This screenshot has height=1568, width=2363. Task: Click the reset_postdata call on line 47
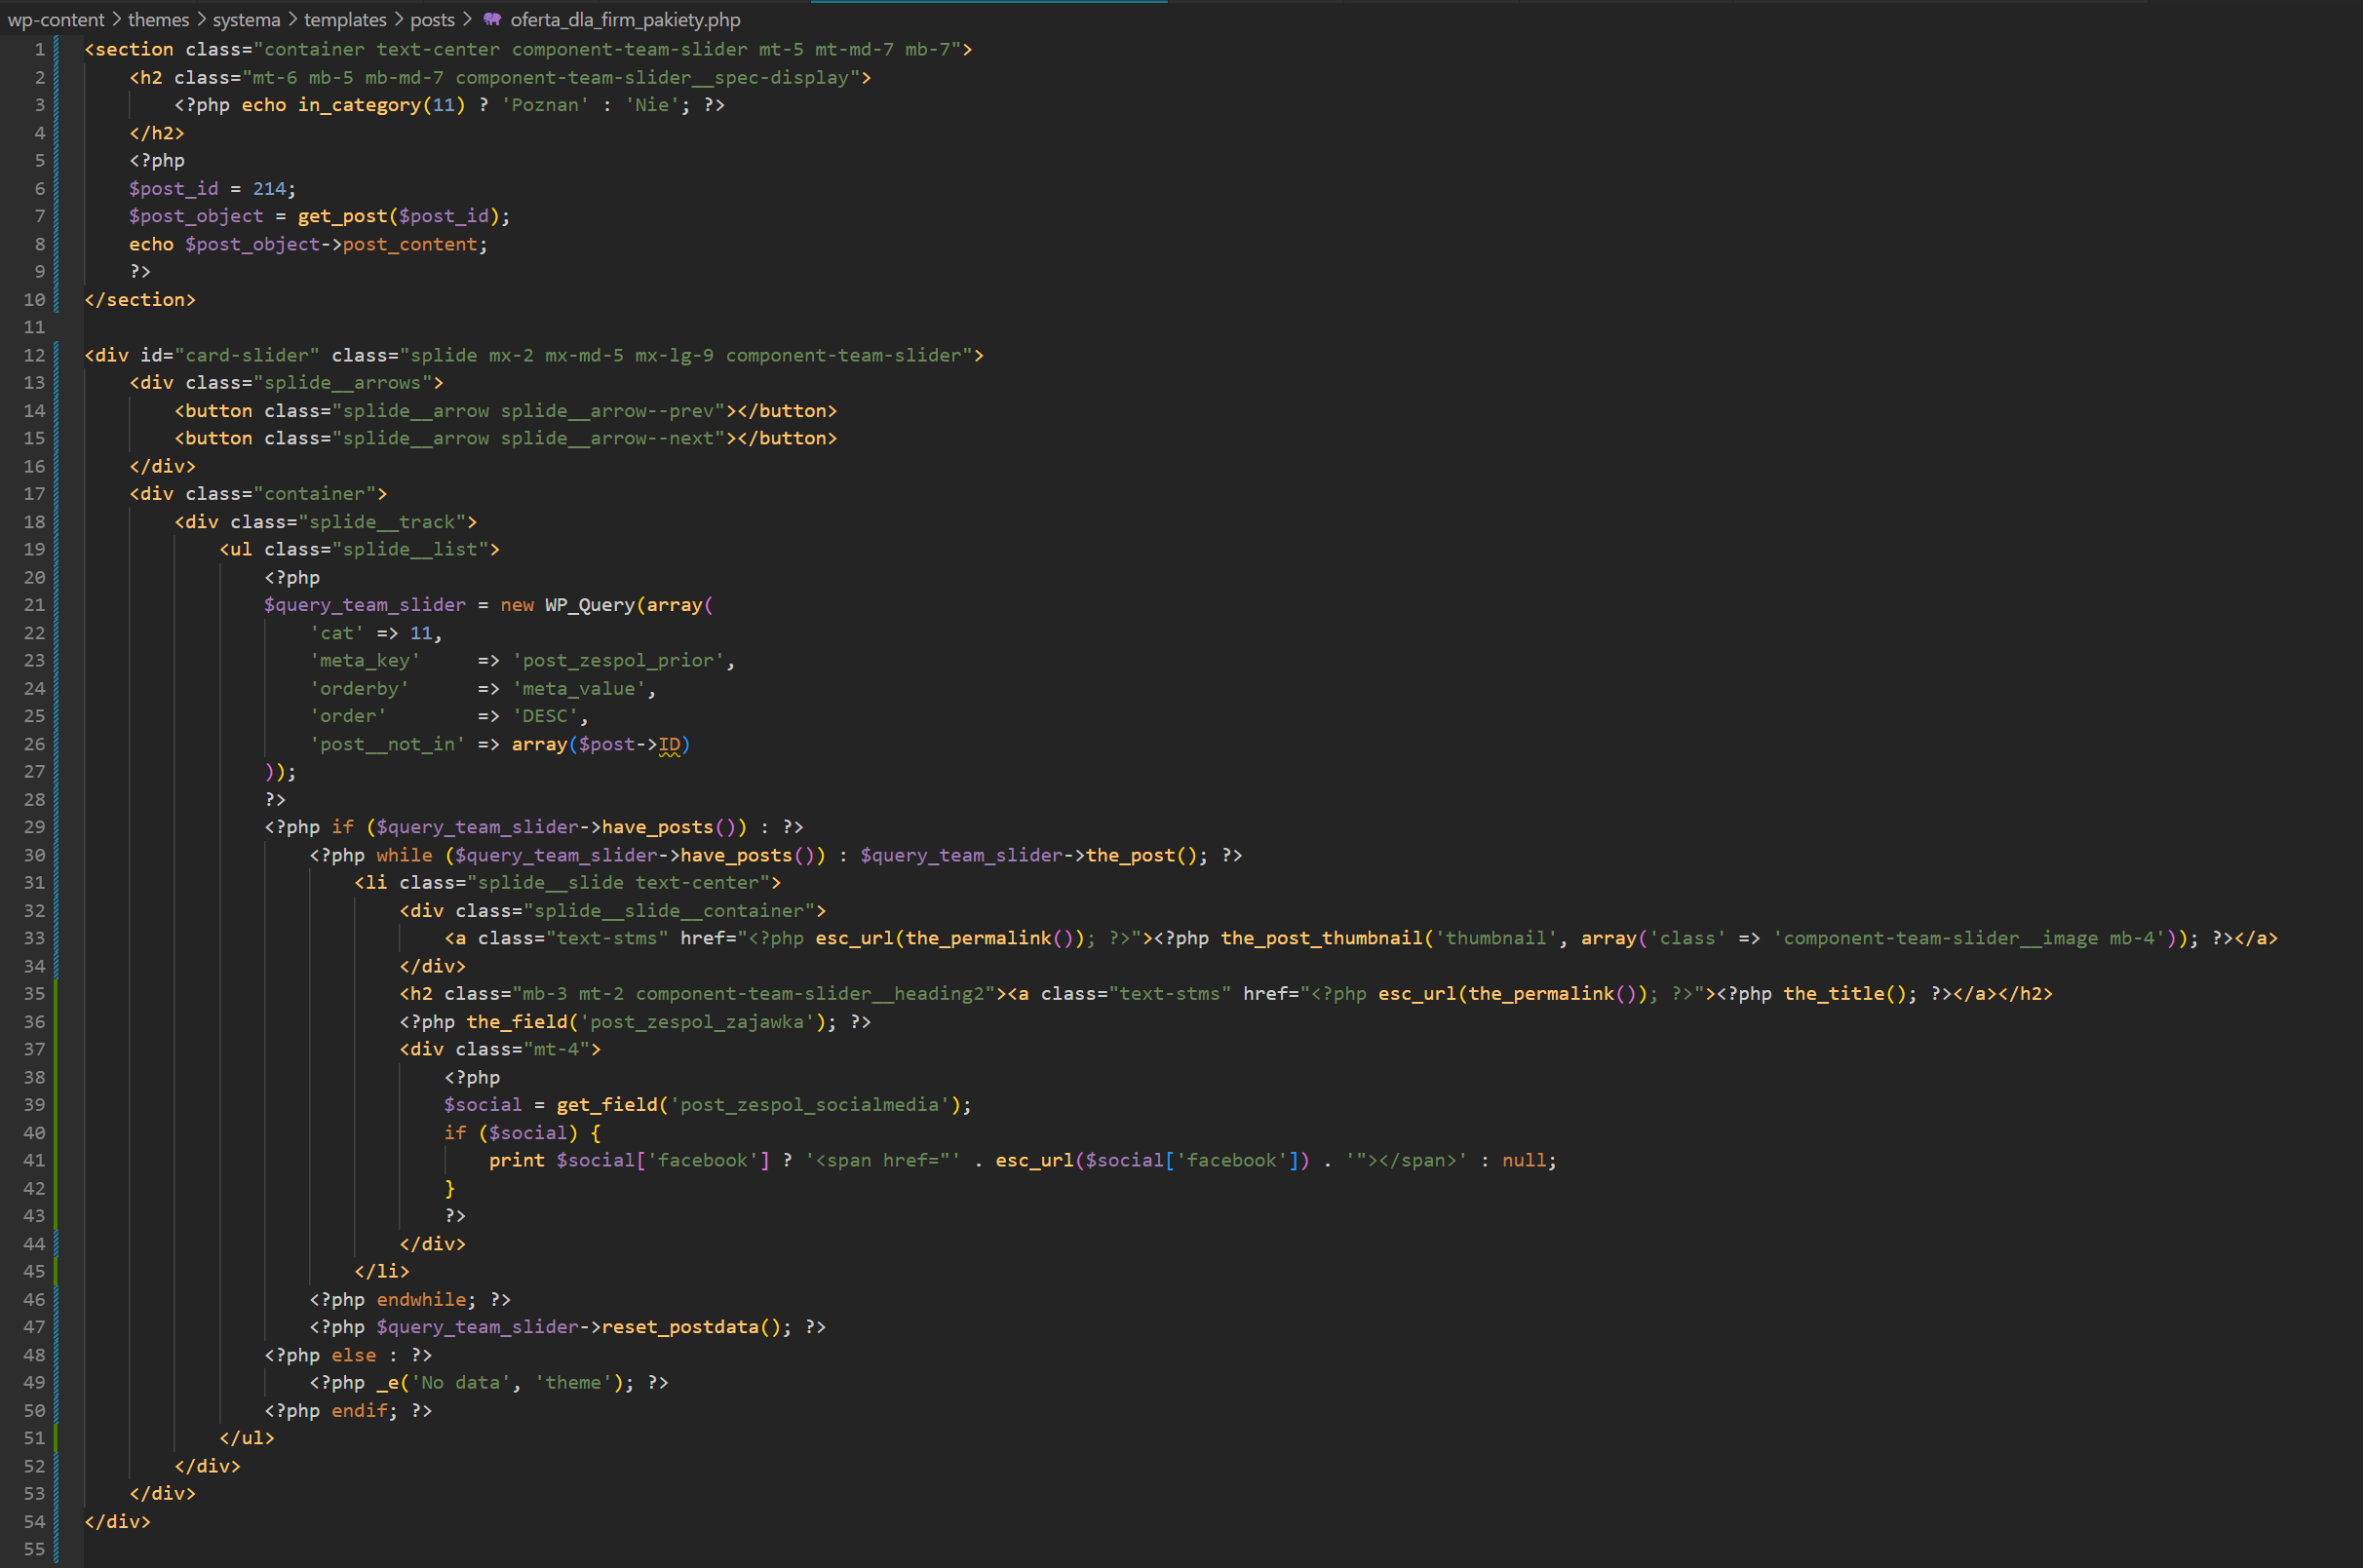click(x=687, y=1326)
